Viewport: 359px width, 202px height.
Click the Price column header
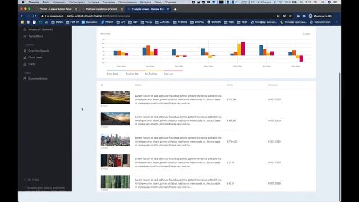pyautogui.click(x=229, y=85)
